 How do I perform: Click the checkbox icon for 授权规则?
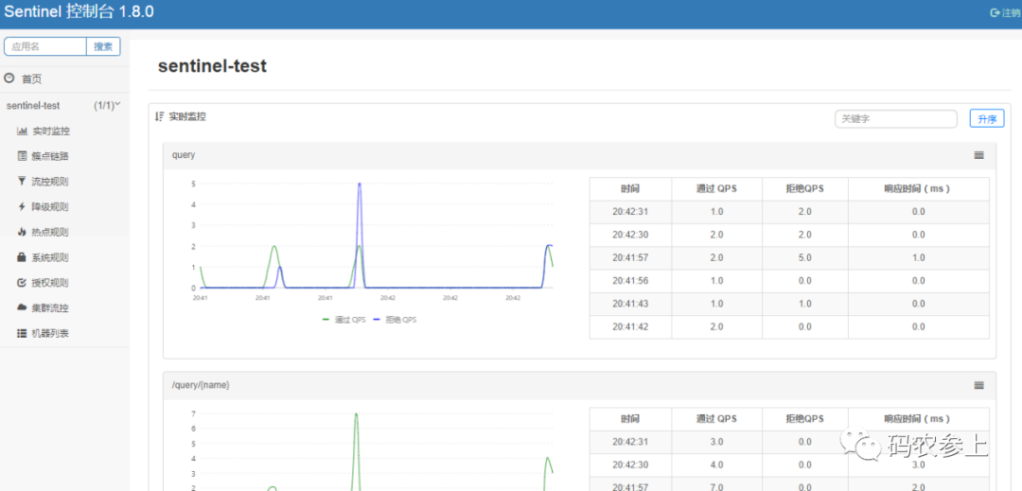pos(22,283)
